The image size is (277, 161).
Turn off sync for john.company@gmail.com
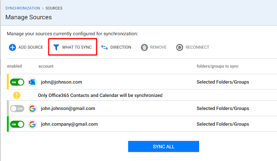click(17, 125)
